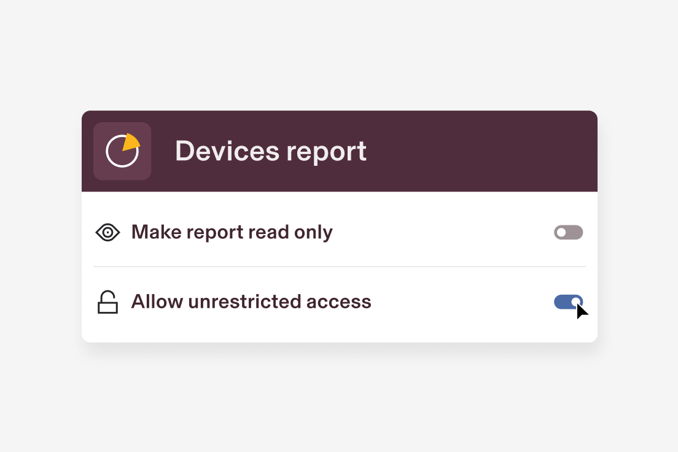678x452 pixels.
Task: Click the open padlock icon
Action: coord(107,302)
